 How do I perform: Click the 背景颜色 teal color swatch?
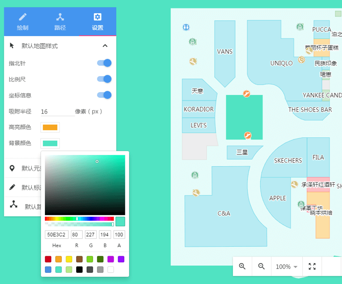tap(50, 143)
